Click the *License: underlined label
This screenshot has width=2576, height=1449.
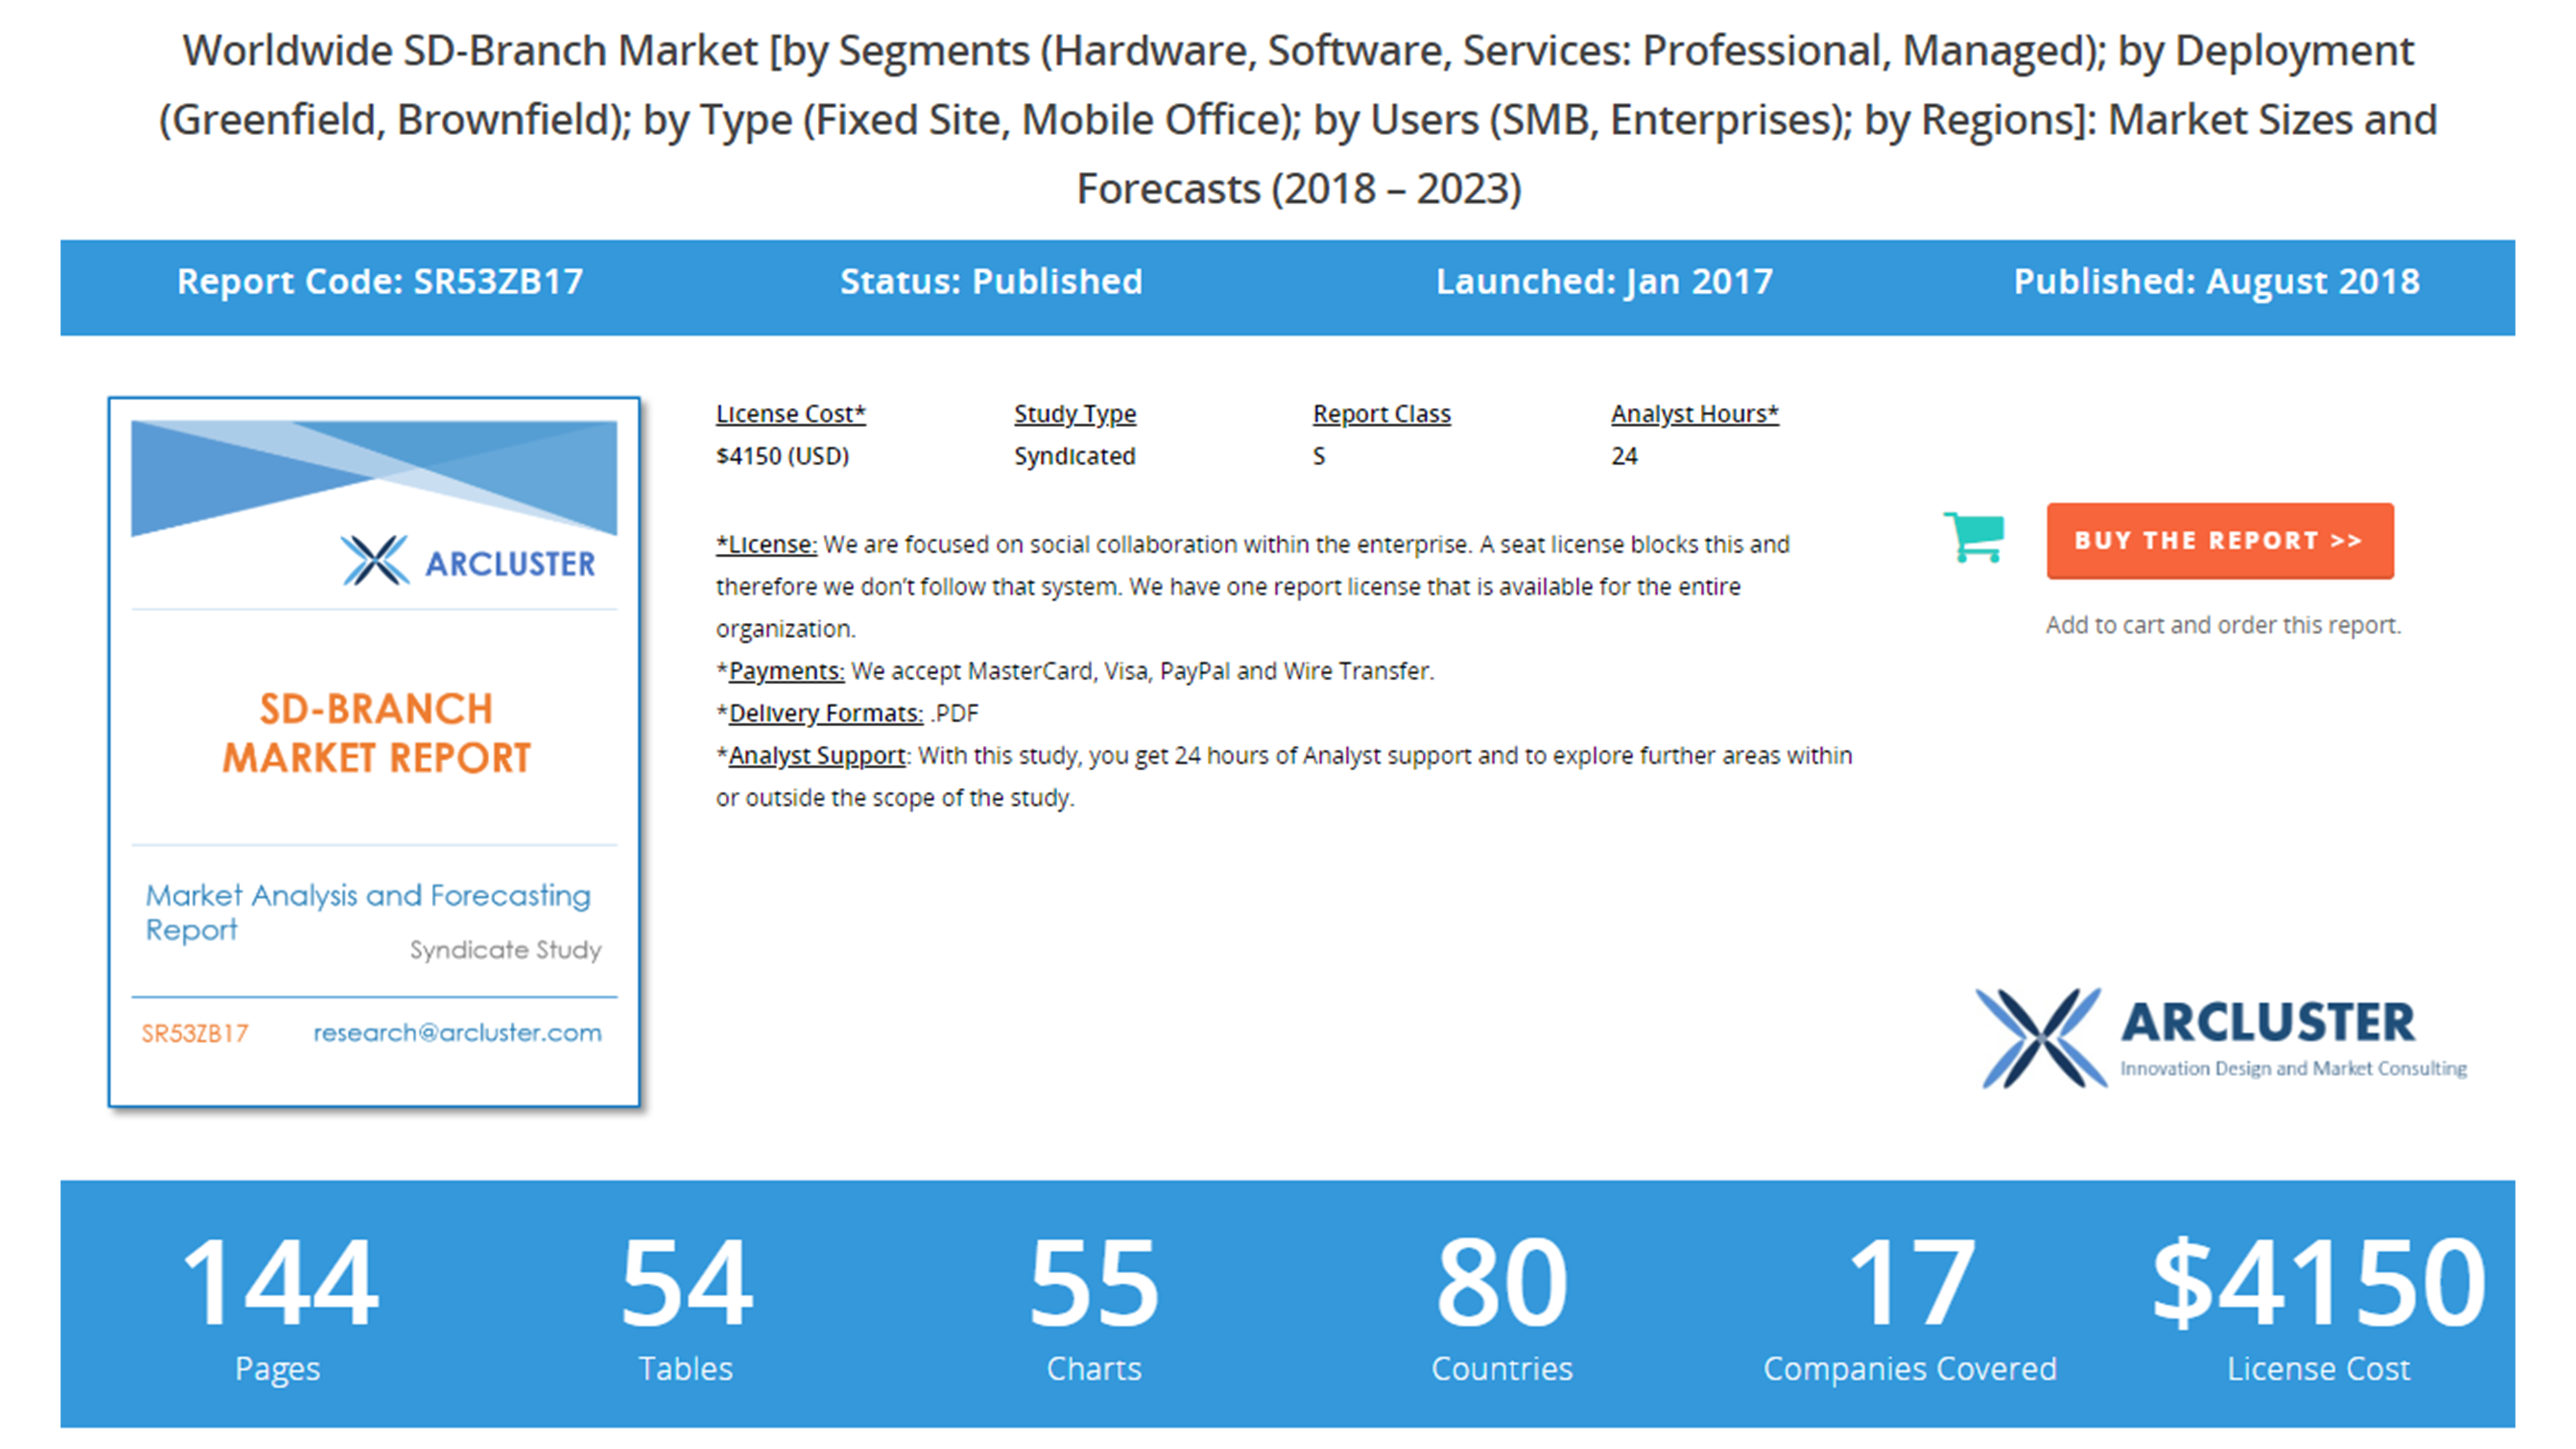coord(767,545)
